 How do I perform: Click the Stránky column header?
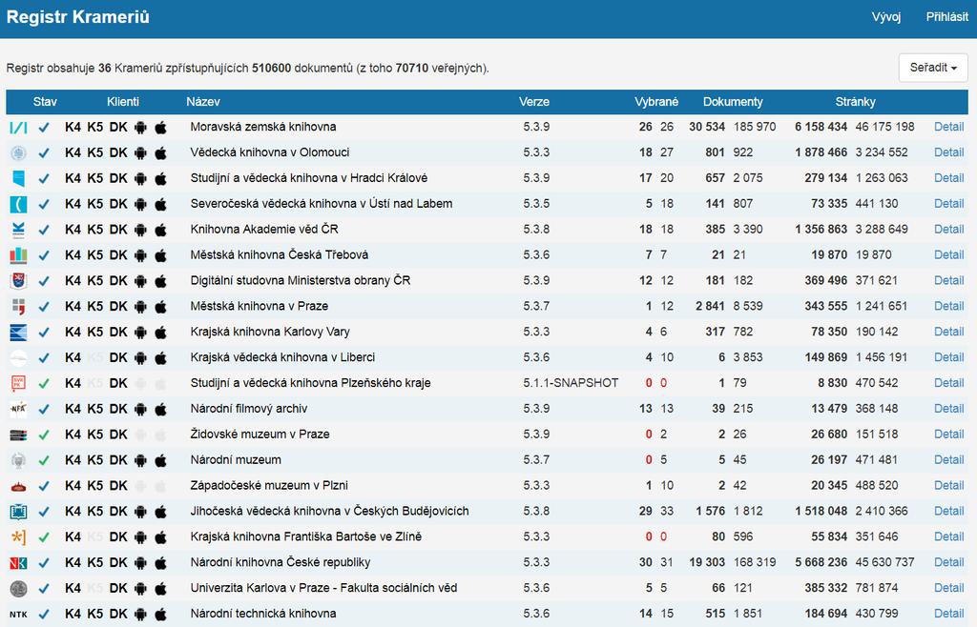(x=856, y=102)
